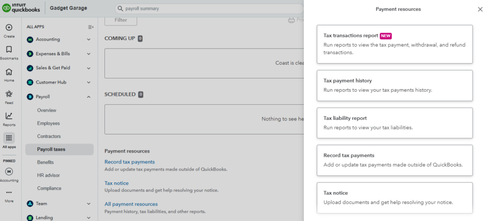Open Reports chart icon

pyautogui.click(x=9, y=116)
